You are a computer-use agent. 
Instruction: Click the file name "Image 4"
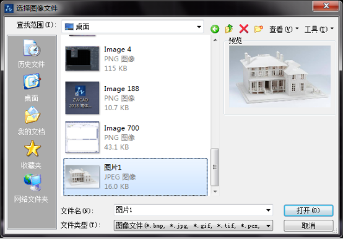pos(118,50)
